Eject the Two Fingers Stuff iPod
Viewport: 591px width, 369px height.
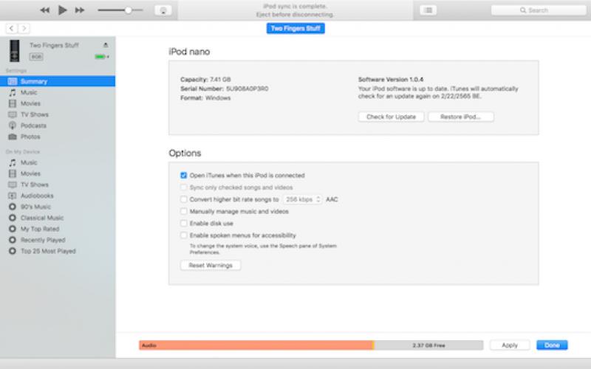coord(106,45)
